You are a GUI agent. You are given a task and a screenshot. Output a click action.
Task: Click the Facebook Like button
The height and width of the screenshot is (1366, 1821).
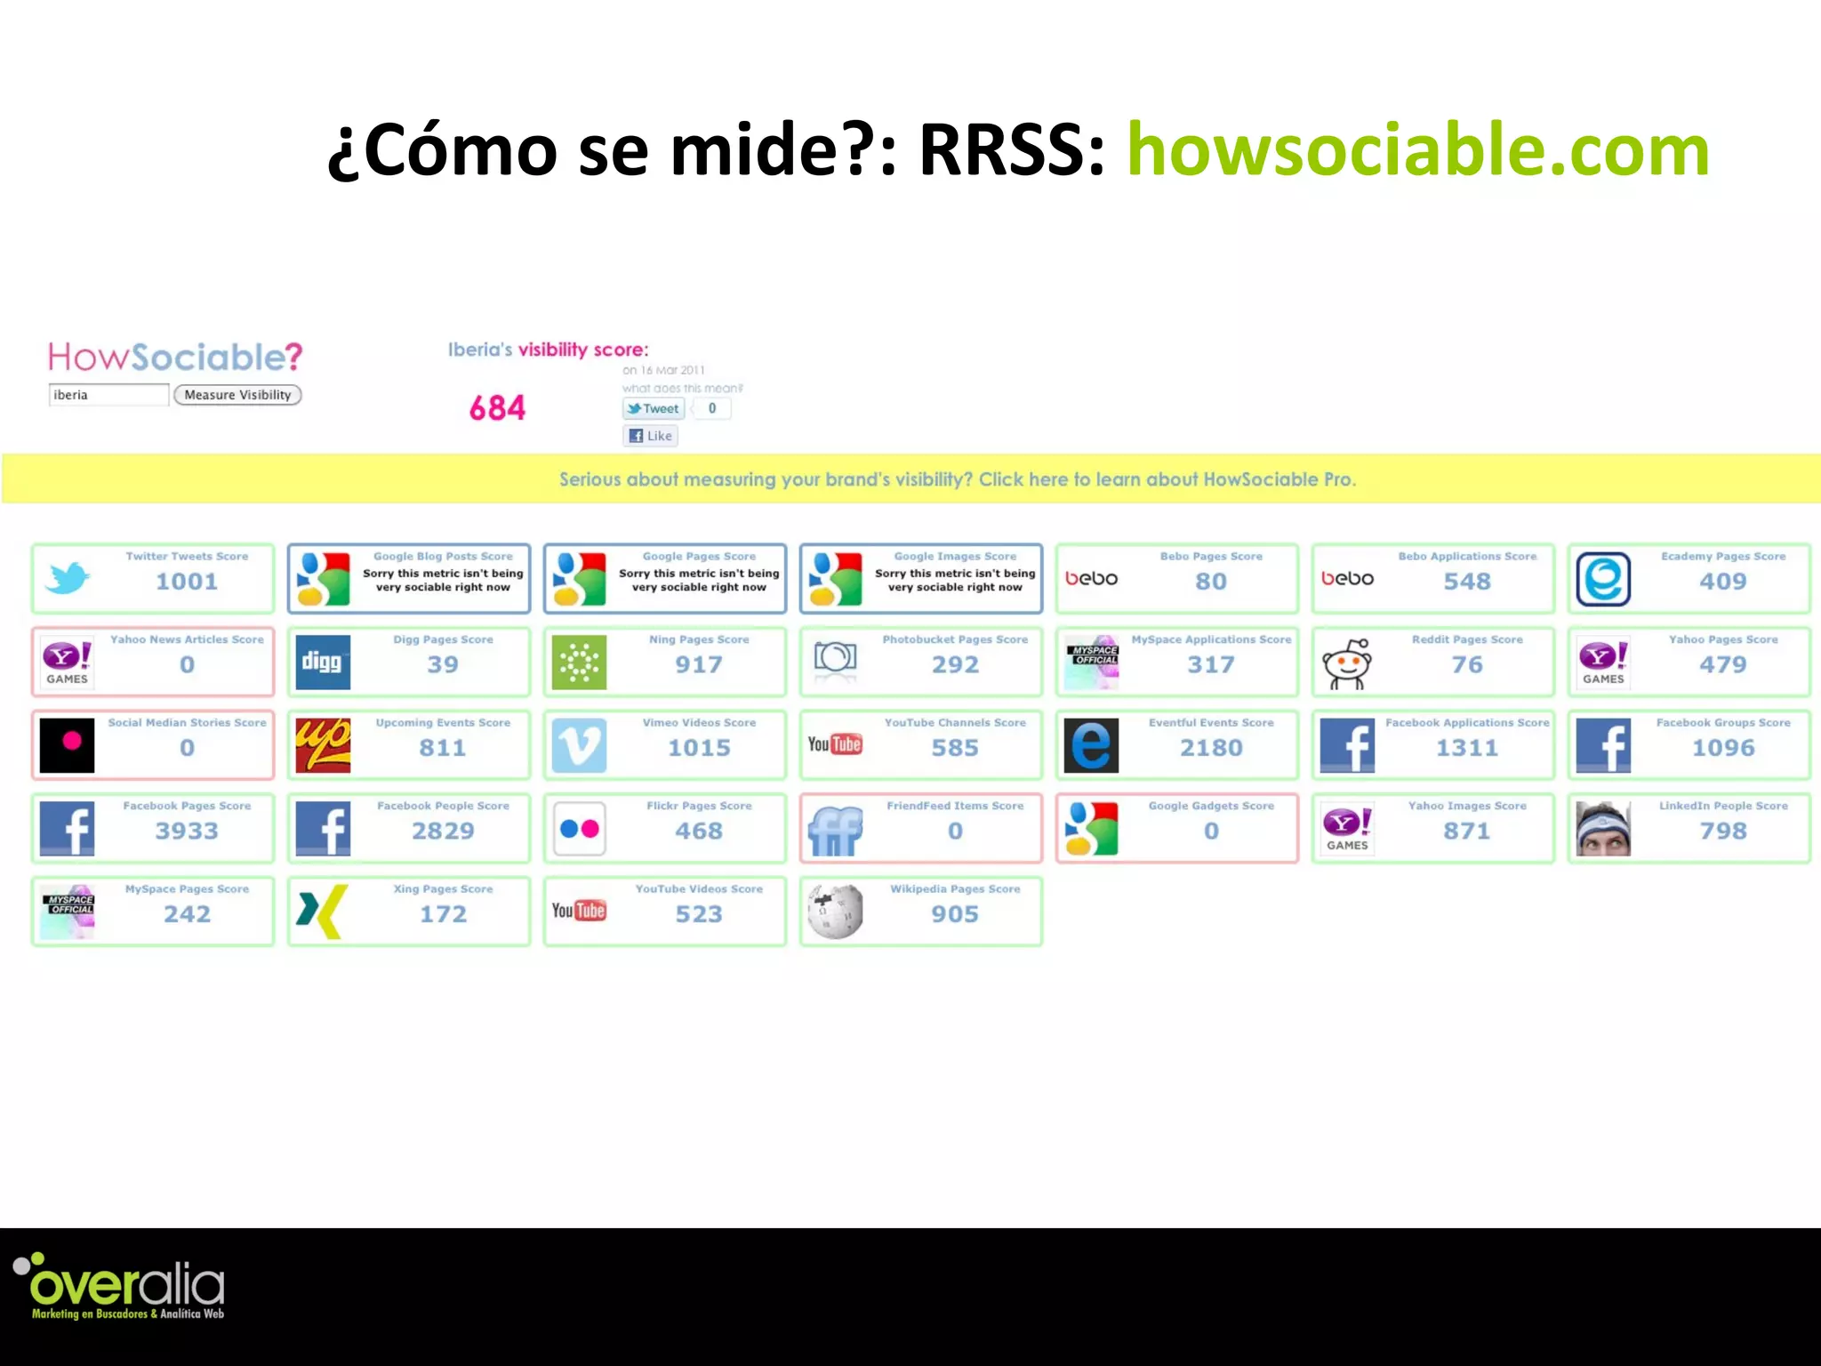(651, 436)
